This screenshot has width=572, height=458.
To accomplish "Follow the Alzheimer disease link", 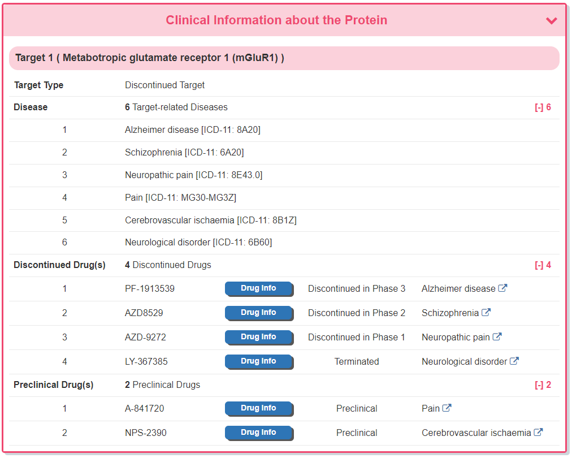I will [x=458, y=289].
